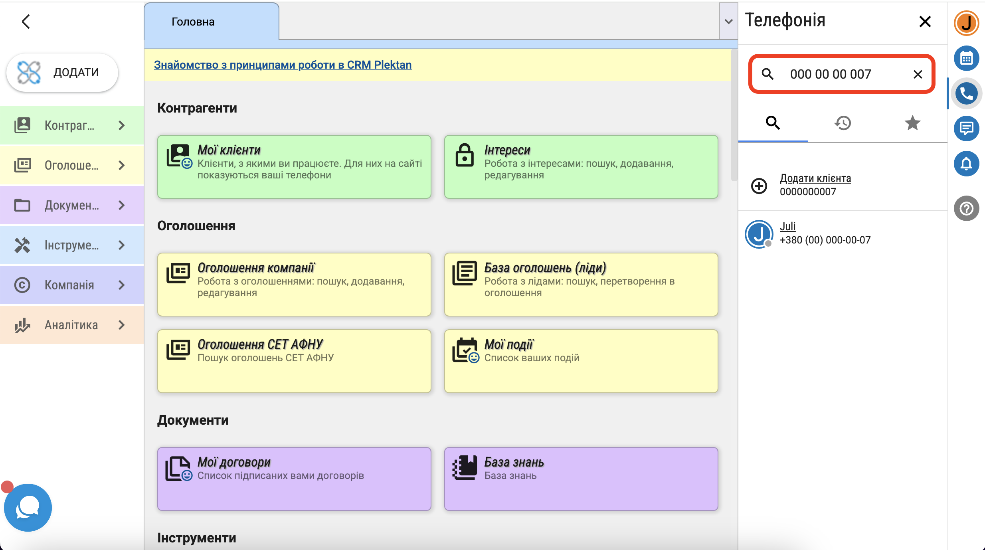Open the support chat bubble widget
The width and height of the screenshot is (985, 550).
pyautogui.click(x=28, y=508)
